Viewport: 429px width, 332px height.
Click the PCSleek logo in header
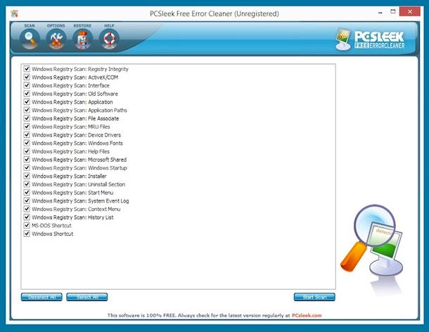[371, 39]
